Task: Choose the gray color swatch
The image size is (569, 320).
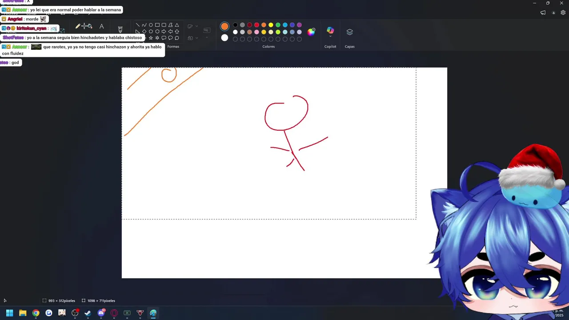Action: [242, 25]
